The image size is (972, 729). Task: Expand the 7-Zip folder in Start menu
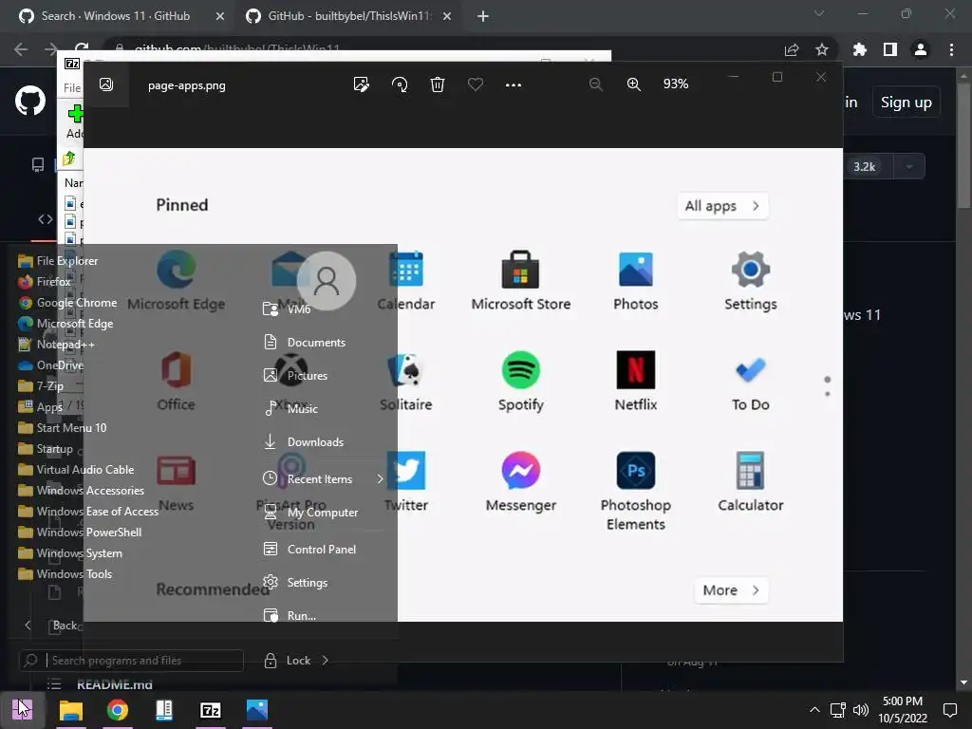point(41,386)
